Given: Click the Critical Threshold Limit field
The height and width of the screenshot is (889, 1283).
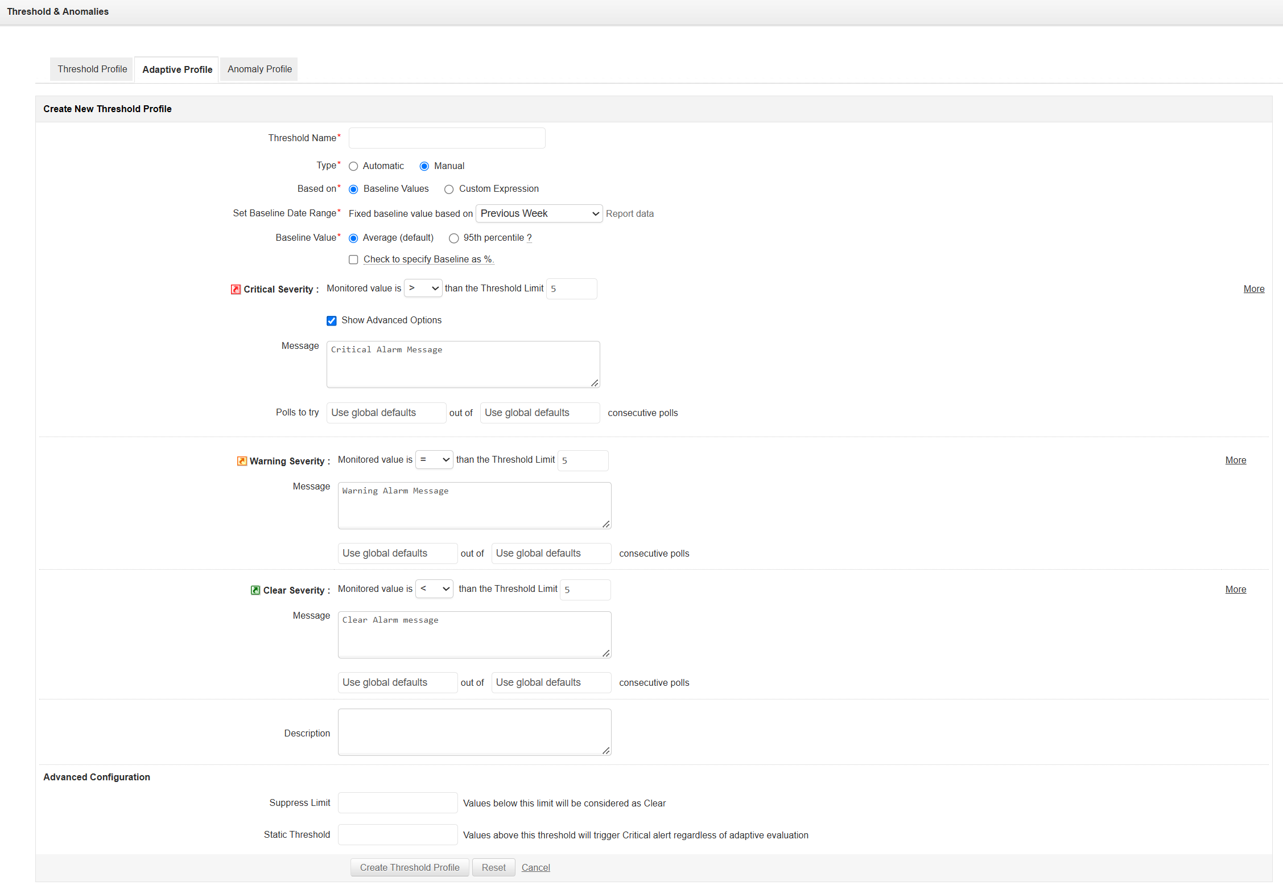Looking at the screenshot, I should pyautogui.click(x=572, y=289).
